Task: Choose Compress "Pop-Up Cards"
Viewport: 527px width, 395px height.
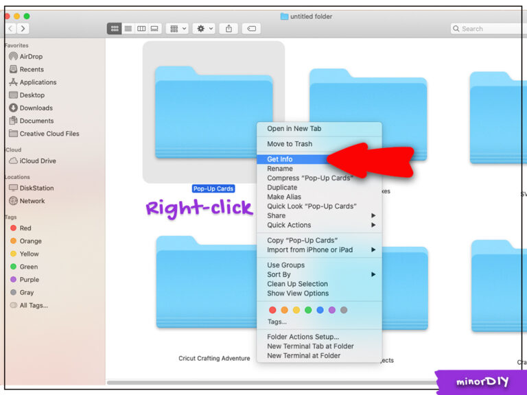Action: [x=319, y=178]
